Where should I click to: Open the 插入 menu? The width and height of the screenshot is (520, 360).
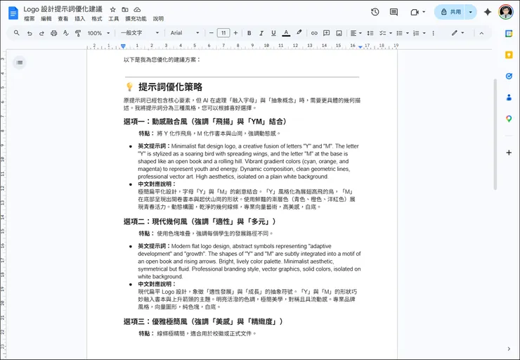80,19
